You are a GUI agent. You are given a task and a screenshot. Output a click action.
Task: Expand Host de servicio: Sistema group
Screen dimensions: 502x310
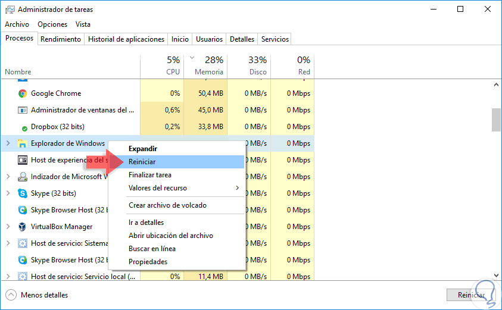(x=8, y=243)
